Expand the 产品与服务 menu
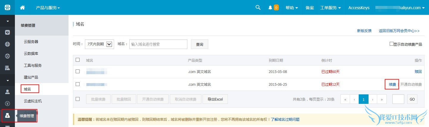This screenshot has width=429, height=127. coord(48,8)
